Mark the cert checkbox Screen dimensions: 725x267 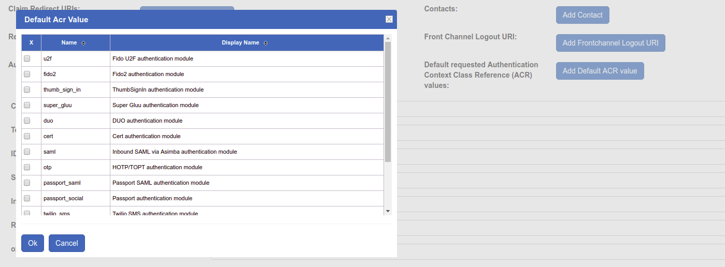click(27, 136)
